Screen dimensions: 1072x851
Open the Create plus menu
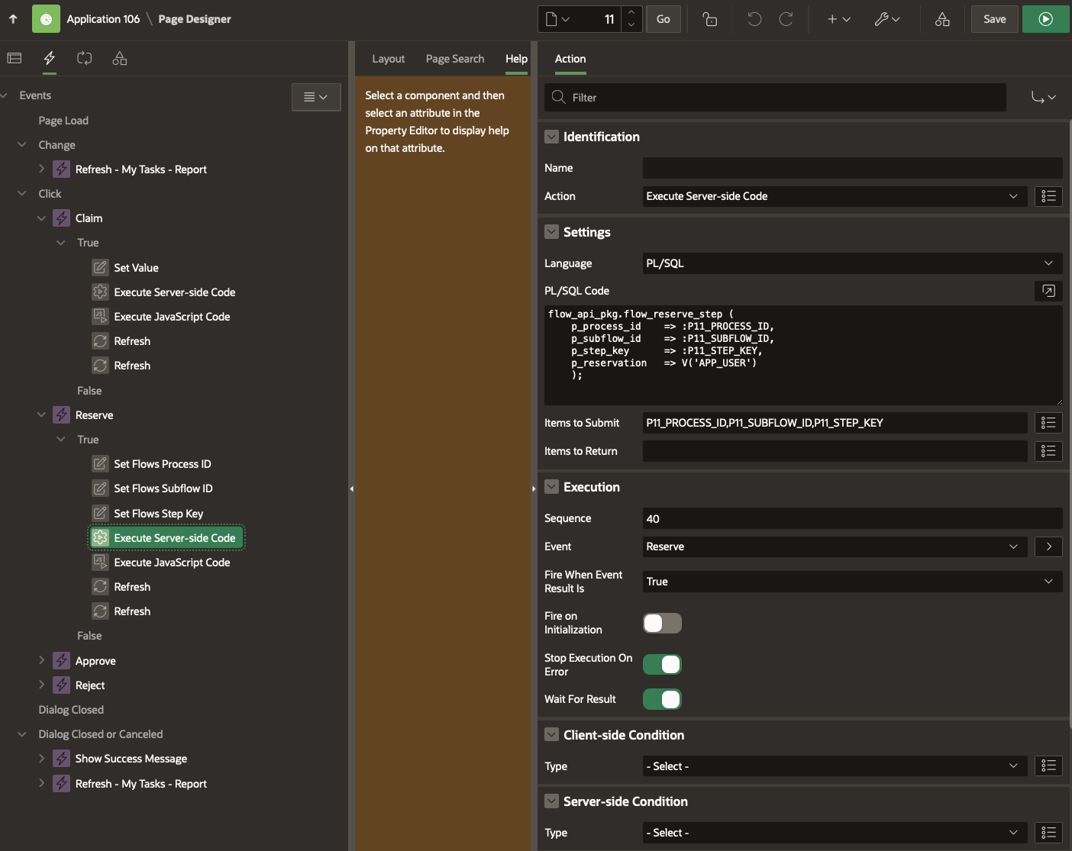(x=838, y=19)
